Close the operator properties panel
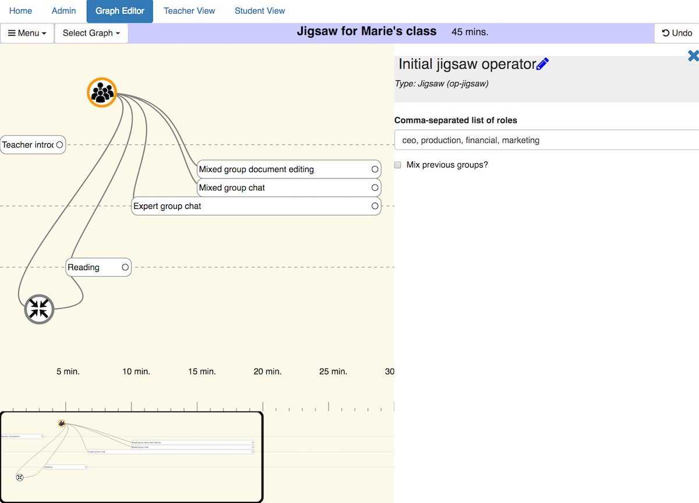Viewport: 699px width, 503px height. point(693,56)
